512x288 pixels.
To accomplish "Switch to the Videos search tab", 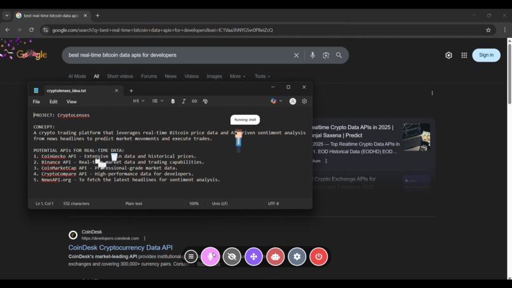I will point(191,76).
